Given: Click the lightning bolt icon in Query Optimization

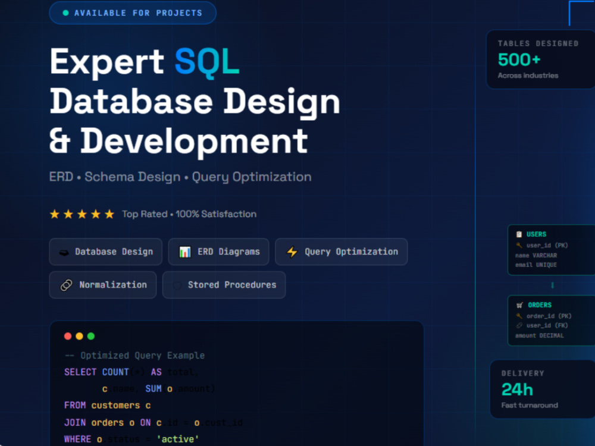Looking at the screenshot, I should (292, 252).
